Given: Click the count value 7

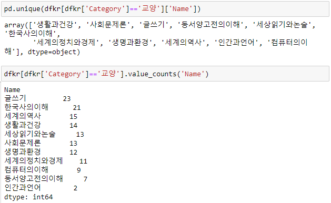Looking at the screenshot, I should (85, 179).
